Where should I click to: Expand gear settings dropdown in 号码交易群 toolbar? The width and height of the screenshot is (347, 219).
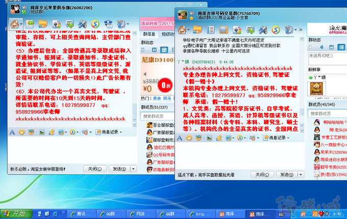pyautogui.click(x=295, y=30)
